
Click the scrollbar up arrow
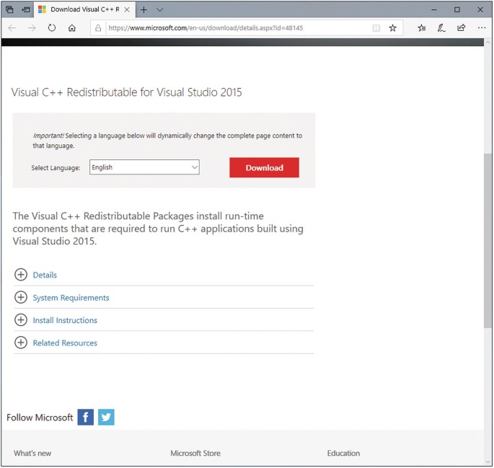point(488,43)
